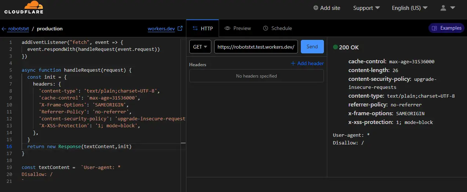This screenshot has height=192, width=467.
Task: Click the request URL input field
Action: point(256,47)
